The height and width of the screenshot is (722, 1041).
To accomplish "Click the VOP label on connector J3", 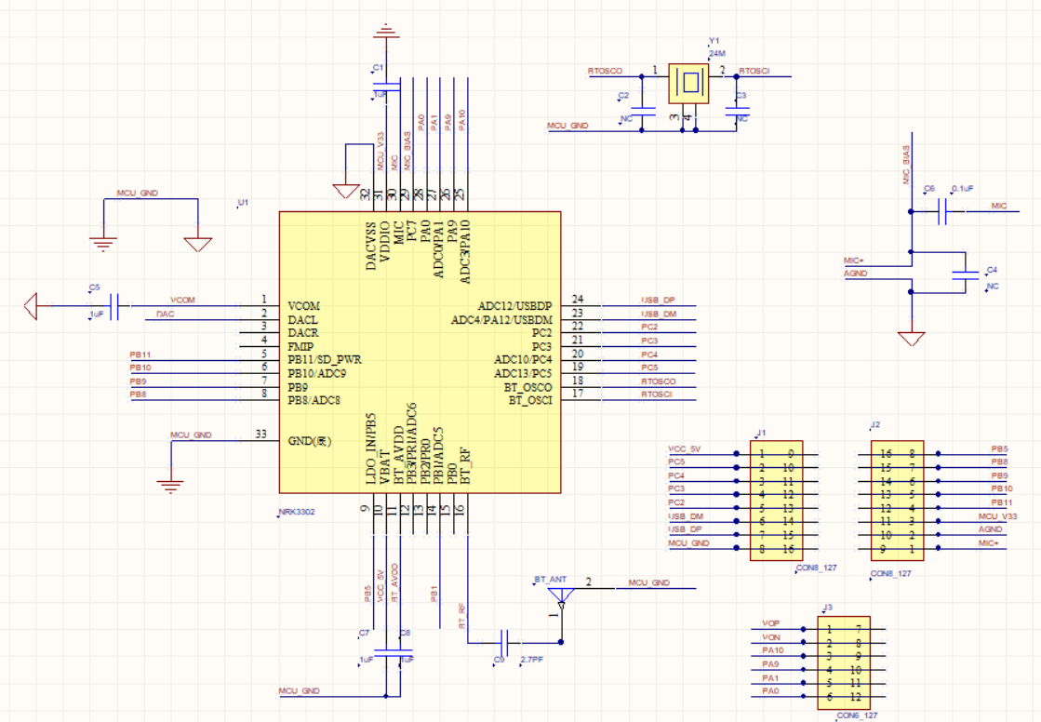I will 769,622.
